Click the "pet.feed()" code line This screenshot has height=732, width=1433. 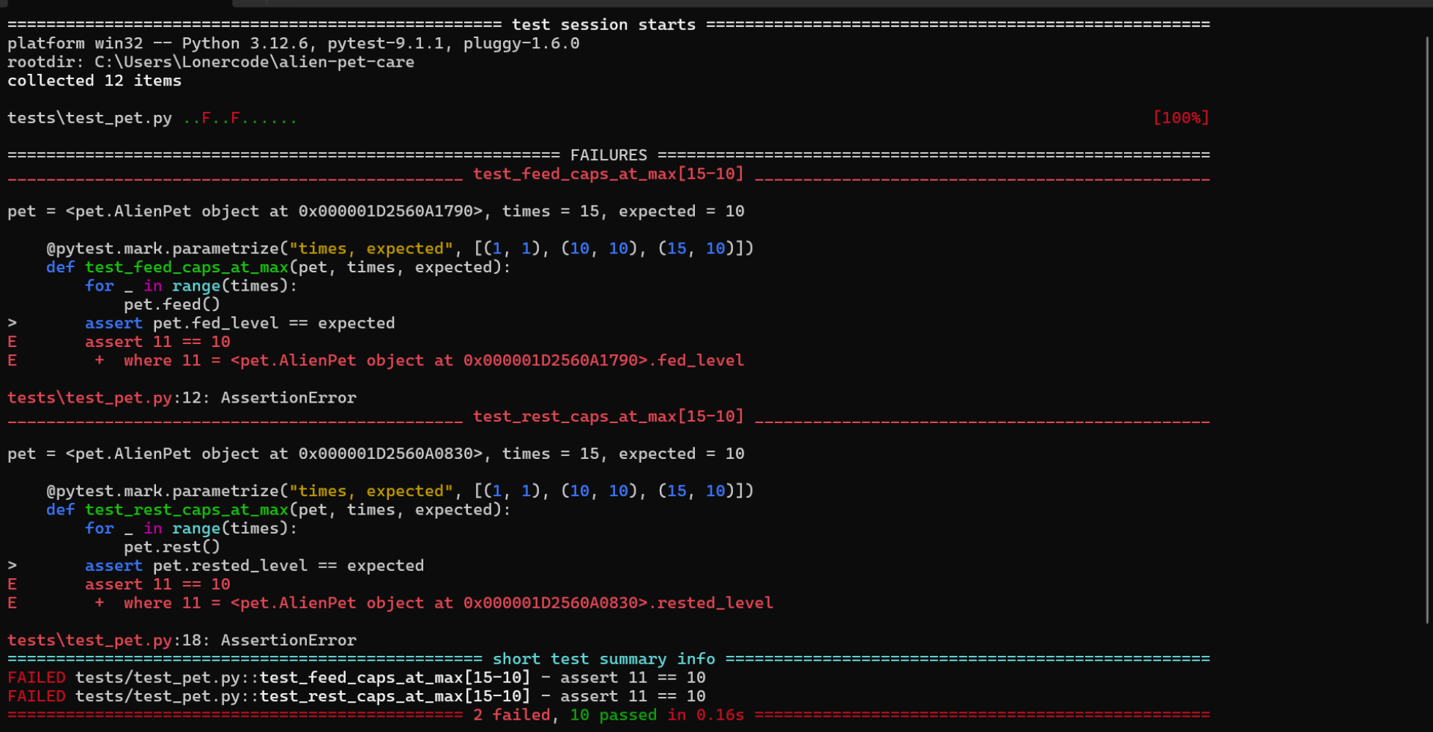[172, 305]
